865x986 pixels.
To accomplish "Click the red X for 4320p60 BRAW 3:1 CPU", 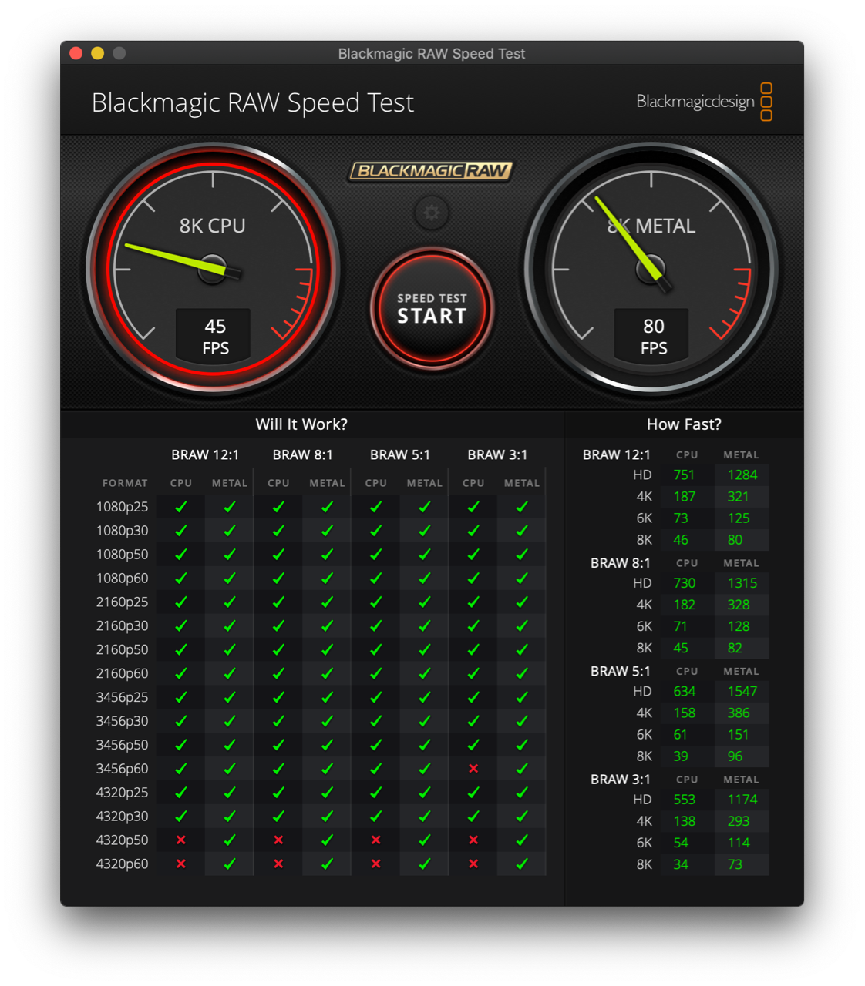I will [473, 864].
